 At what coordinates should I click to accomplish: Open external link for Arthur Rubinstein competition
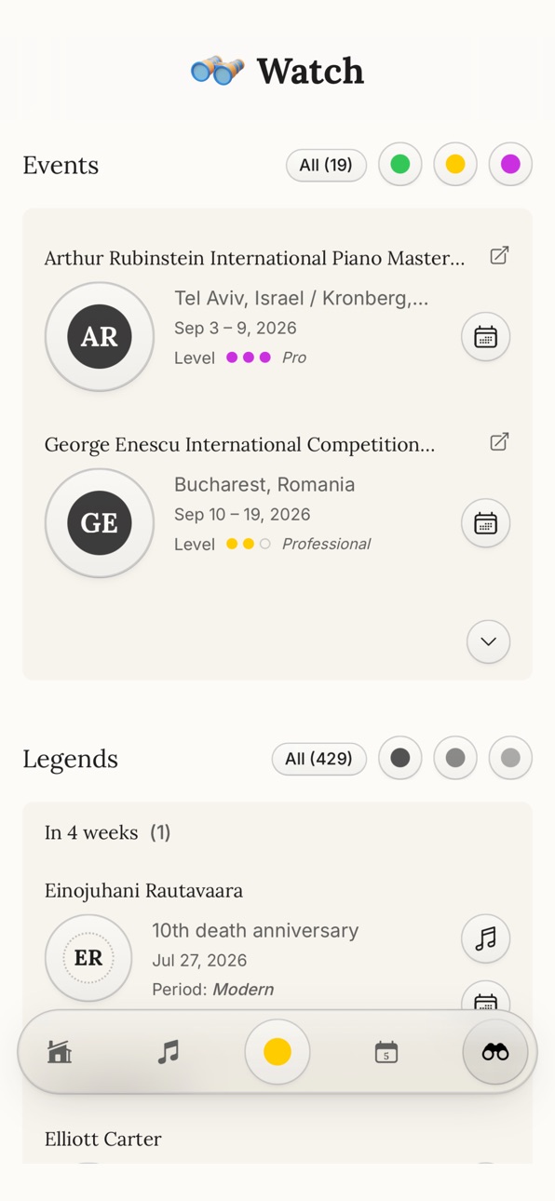(x=499, y=255)
